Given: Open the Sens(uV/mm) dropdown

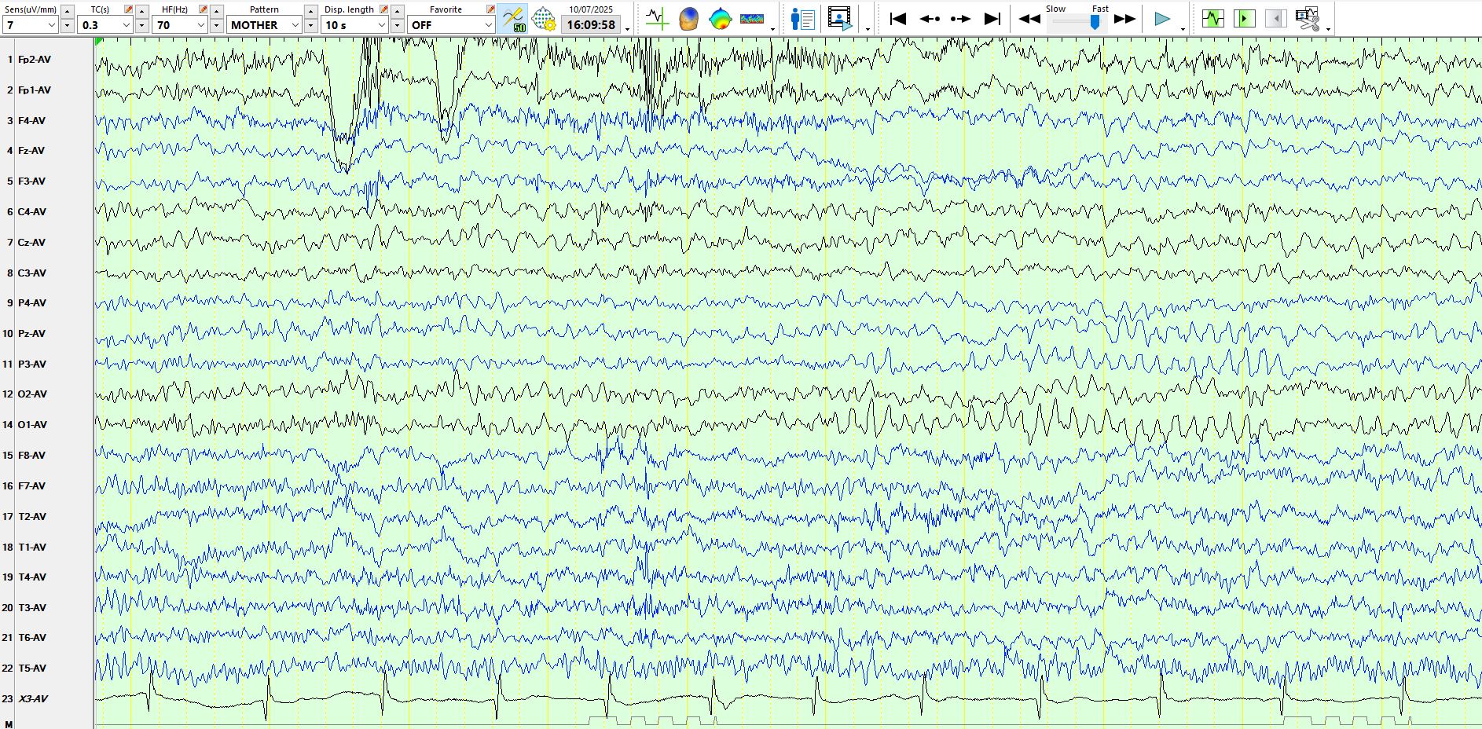Looking at the screenshot, I should [31, 25].
